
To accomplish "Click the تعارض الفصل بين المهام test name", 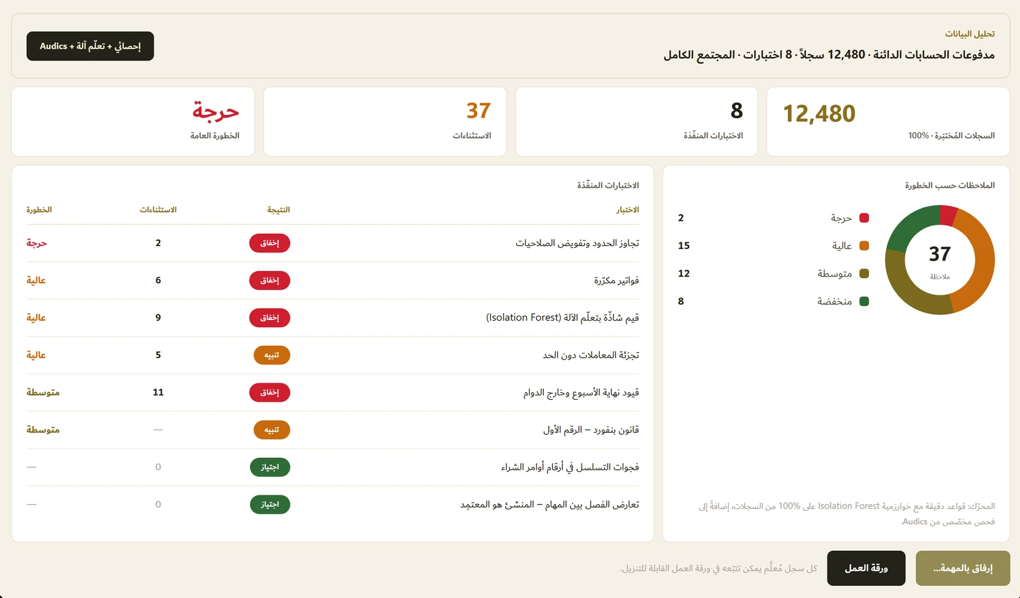I will [x=550, y=504].
